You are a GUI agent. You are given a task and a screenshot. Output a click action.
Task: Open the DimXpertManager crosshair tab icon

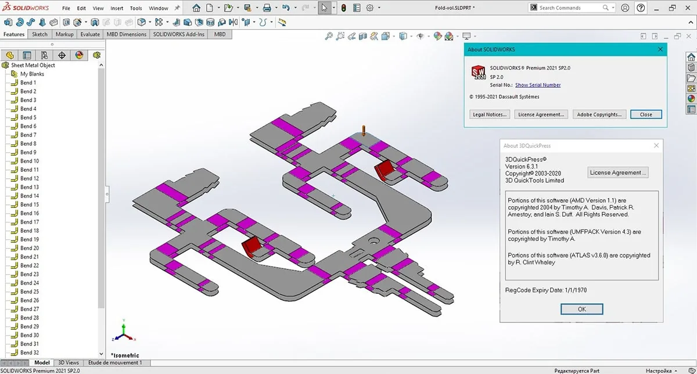62,56
